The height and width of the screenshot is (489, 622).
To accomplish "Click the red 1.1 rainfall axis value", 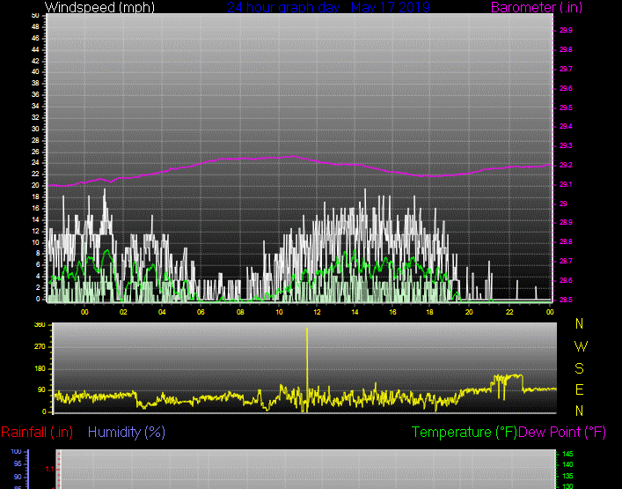I will click(x=49, y=469).
